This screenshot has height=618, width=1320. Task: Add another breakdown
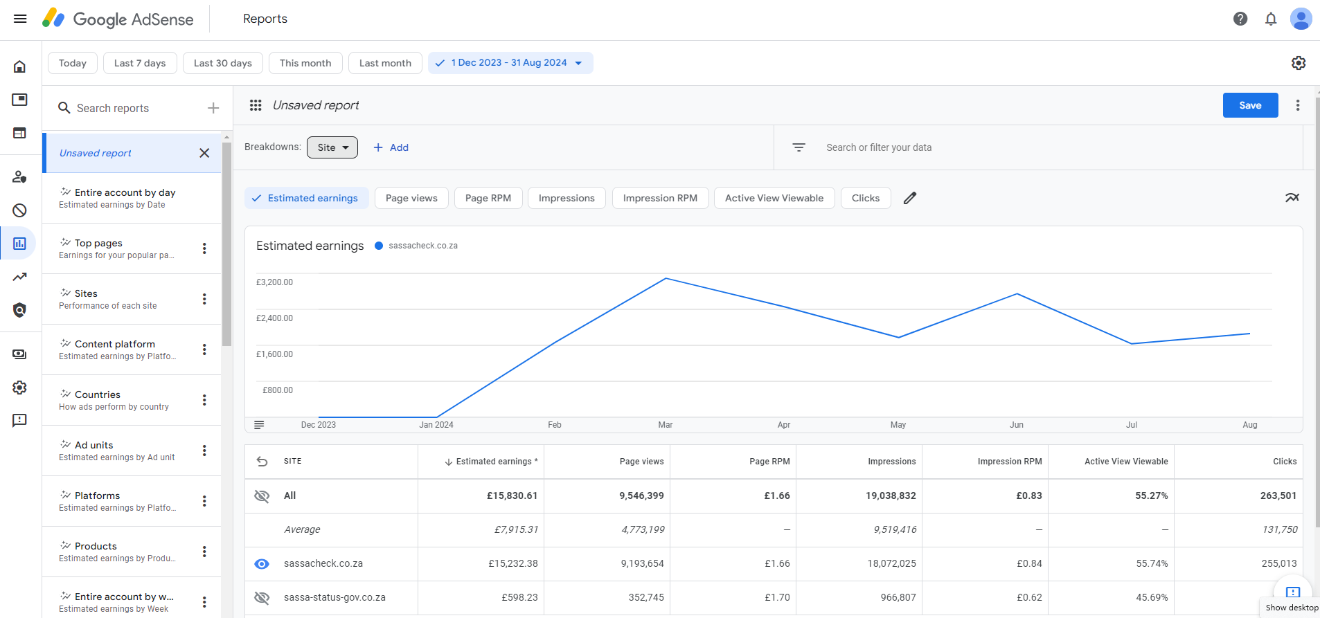(391, 147)
